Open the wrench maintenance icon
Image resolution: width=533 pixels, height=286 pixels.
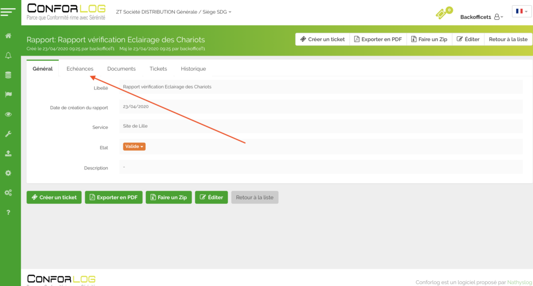8,134
